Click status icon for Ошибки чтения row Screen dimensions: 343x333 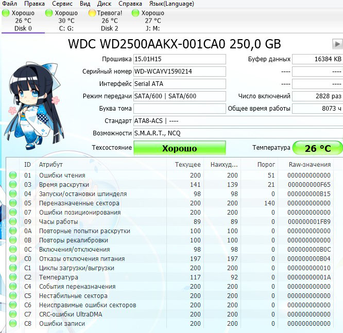(x=13, y=175)
